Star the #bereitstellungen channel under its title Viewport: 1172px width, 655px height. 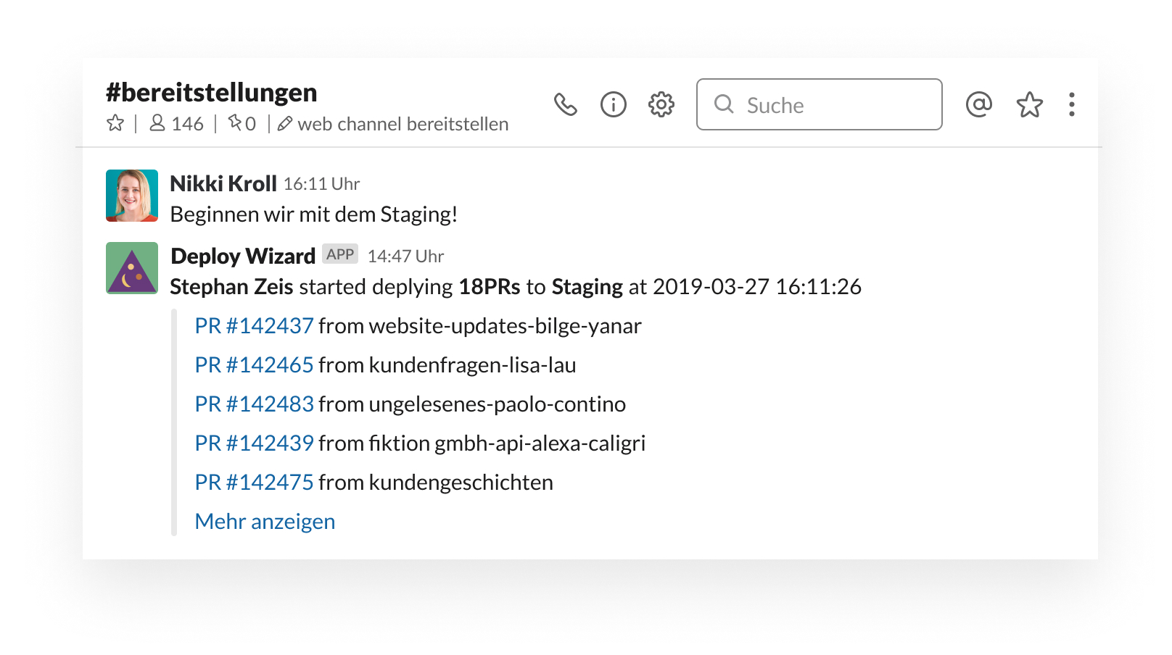115,123
